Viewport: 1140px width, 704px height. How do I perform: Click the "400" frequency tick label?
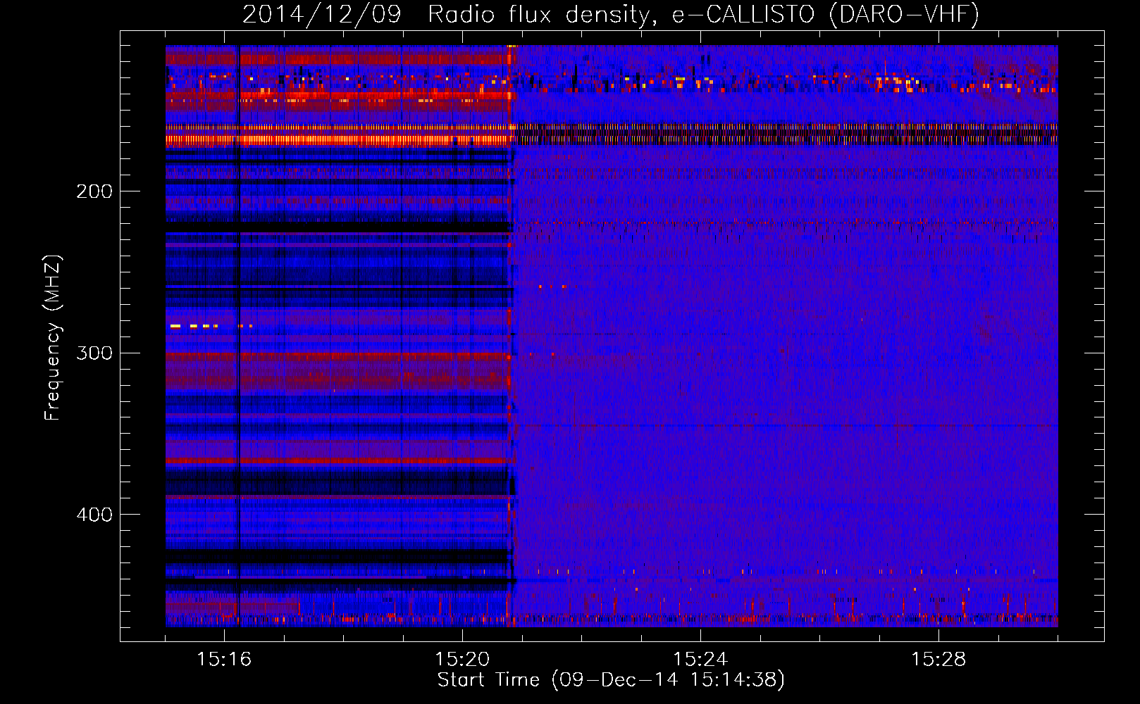(94, 515)
